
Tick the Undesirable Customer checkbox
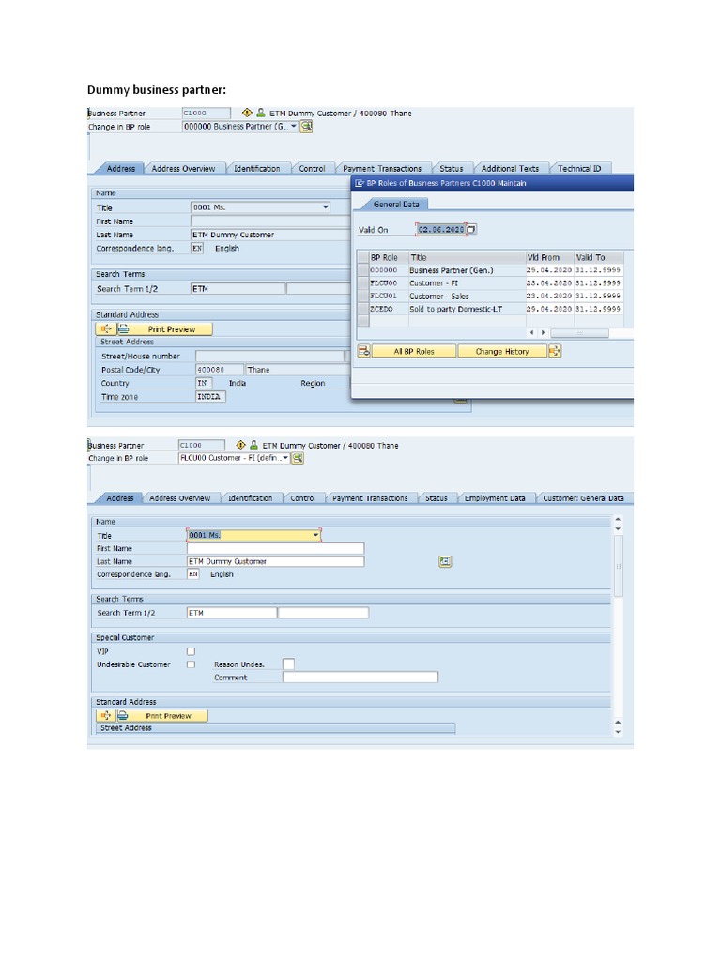pos(192,664)
